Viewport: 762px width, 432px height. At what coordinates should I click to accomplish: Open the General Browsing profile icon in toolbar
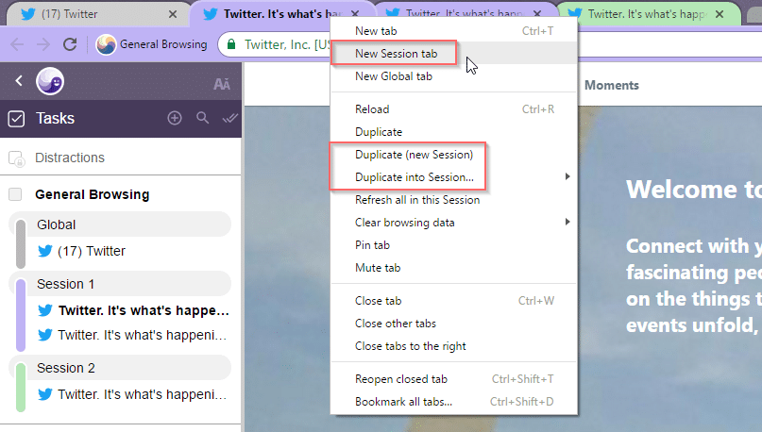tap(106, 44)
